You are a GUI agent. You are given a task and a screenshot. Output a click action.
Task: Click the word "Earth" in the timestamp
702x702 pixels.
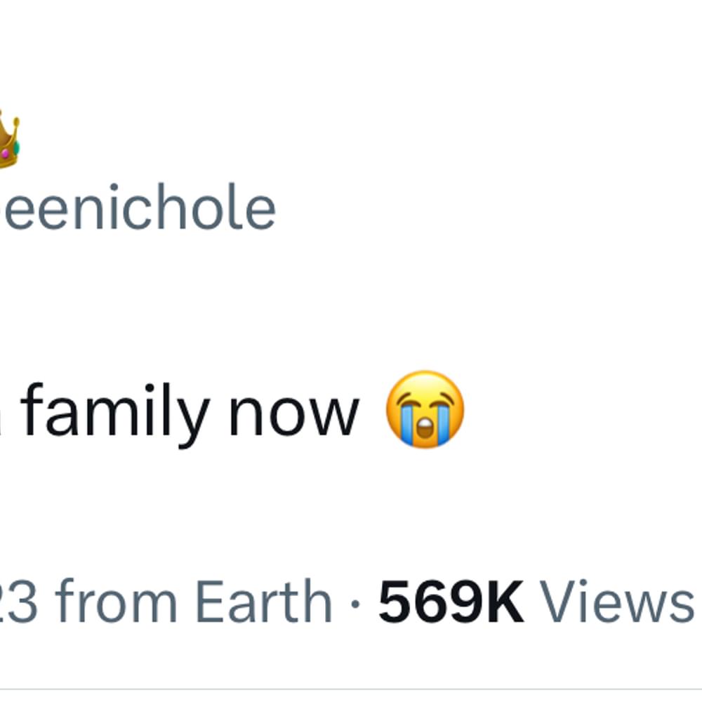click(x=263, y=601)
